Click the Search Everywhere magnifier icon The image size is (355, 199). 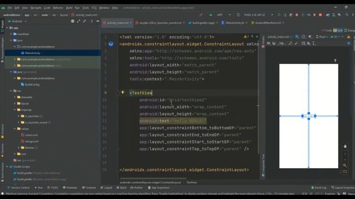(347, 15)
